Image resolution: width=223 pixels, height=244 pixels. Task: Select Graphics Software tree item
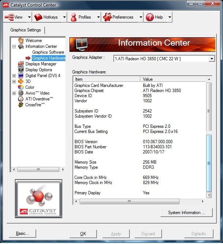(x=48, y=52)
